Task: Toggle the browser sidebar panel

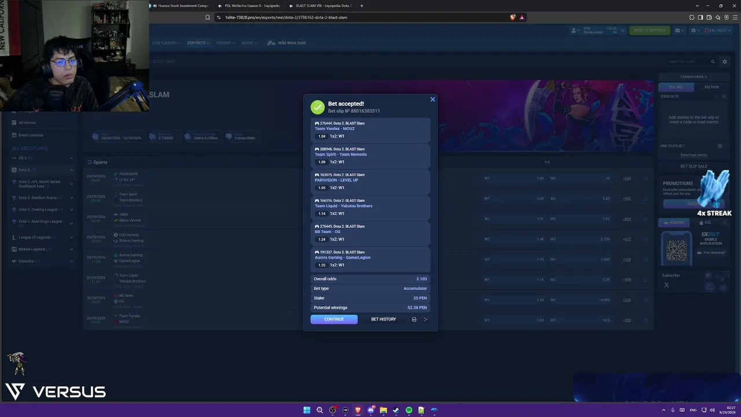Action: click(x=700, y=17)
